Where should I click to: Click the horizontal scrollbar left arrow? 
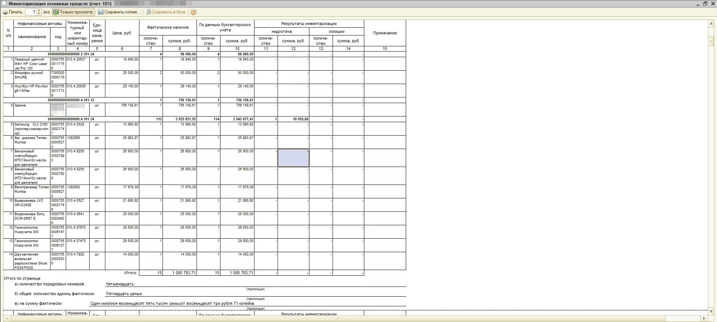pyautogui.click(x=6, y=318)
